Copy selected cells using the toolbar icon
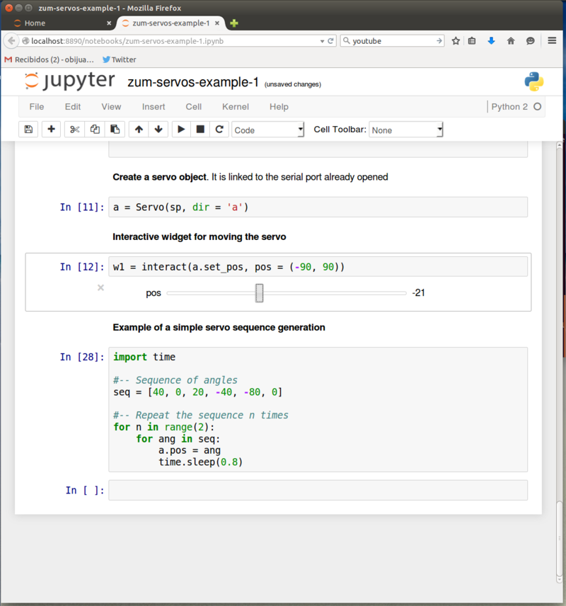The image size is (566, 606). click(x=95, y=130)
